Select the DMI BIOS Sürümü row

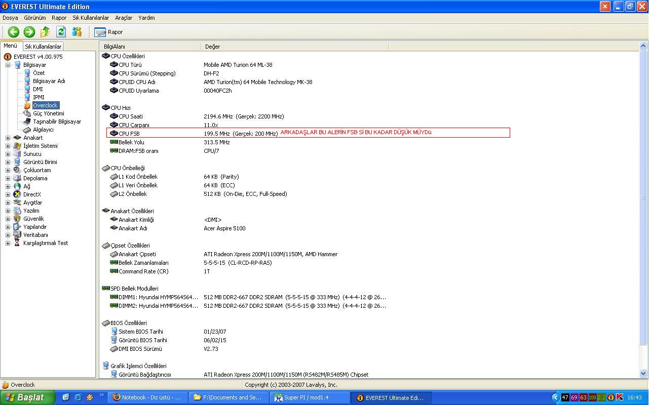248,349
